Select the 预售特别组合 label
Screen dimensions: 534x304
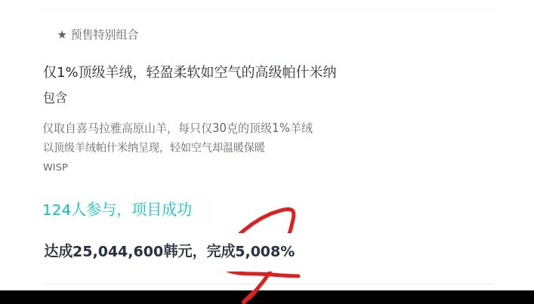pos(104,35)
